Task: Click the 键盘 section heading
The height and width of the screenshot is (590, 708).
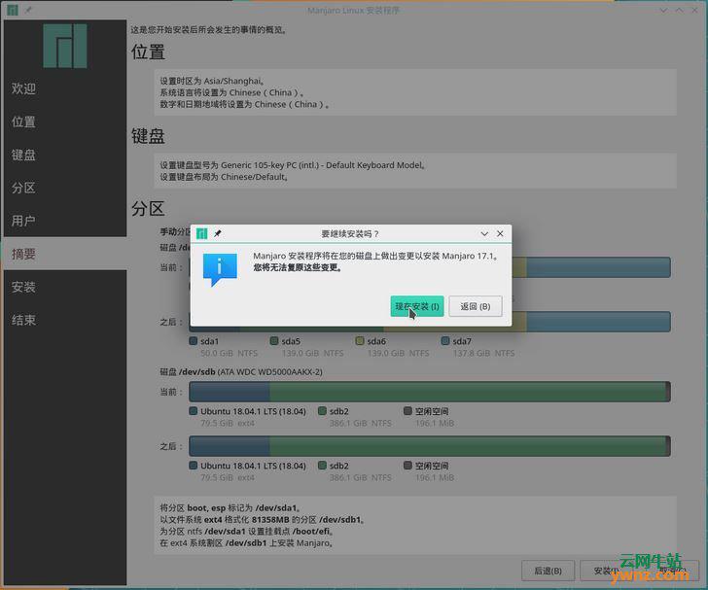Action: pyautogui.click(x=148, y=136)
